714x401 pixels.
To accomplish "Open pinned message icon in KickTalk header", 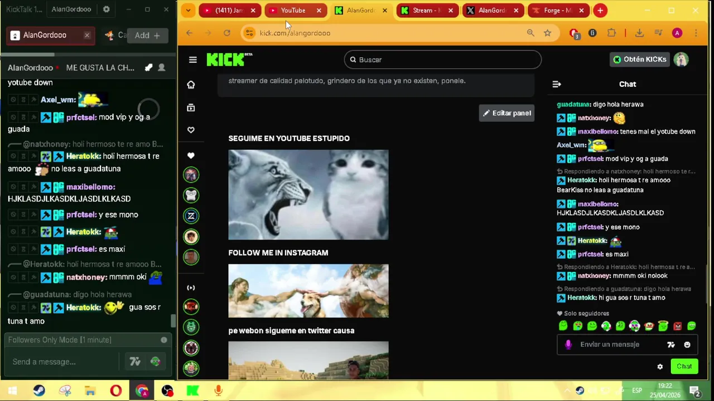I will 148,67.
